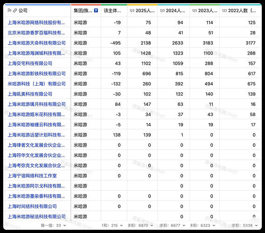Viewport: 265px width, 233px height.
Task: Open 上海交宅科技有限公司 record link
Action: click(30, 63)
